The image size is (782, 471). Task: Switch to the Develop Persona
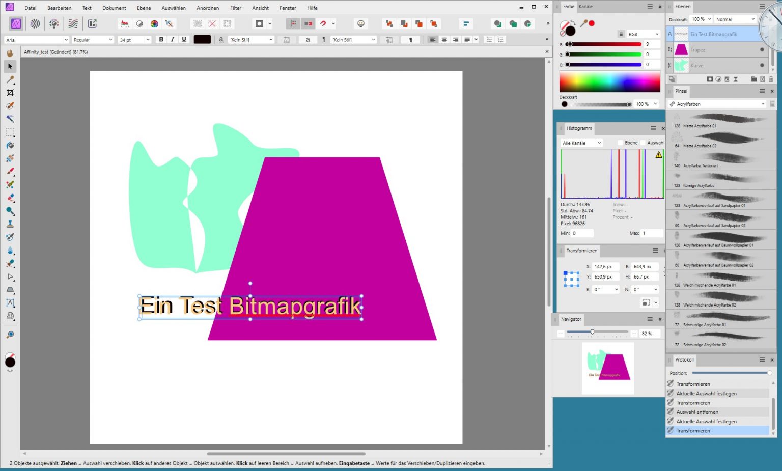(54, 24)
